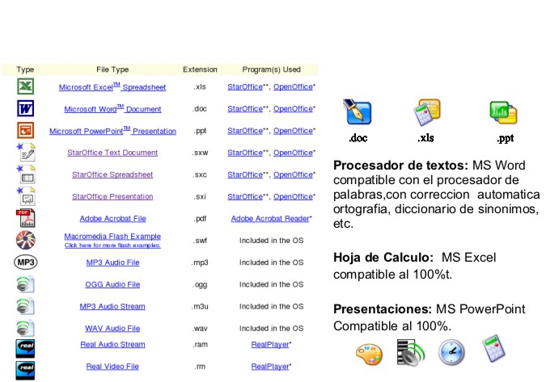Open the StarOffice Spreadsheet link
This screenshot has height=382, width=546.
click(x=112, y=174)
